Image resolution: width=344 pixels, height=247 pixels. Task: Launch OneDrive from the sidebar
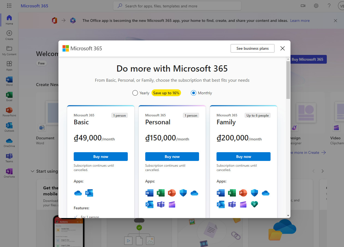coord(9,142)
